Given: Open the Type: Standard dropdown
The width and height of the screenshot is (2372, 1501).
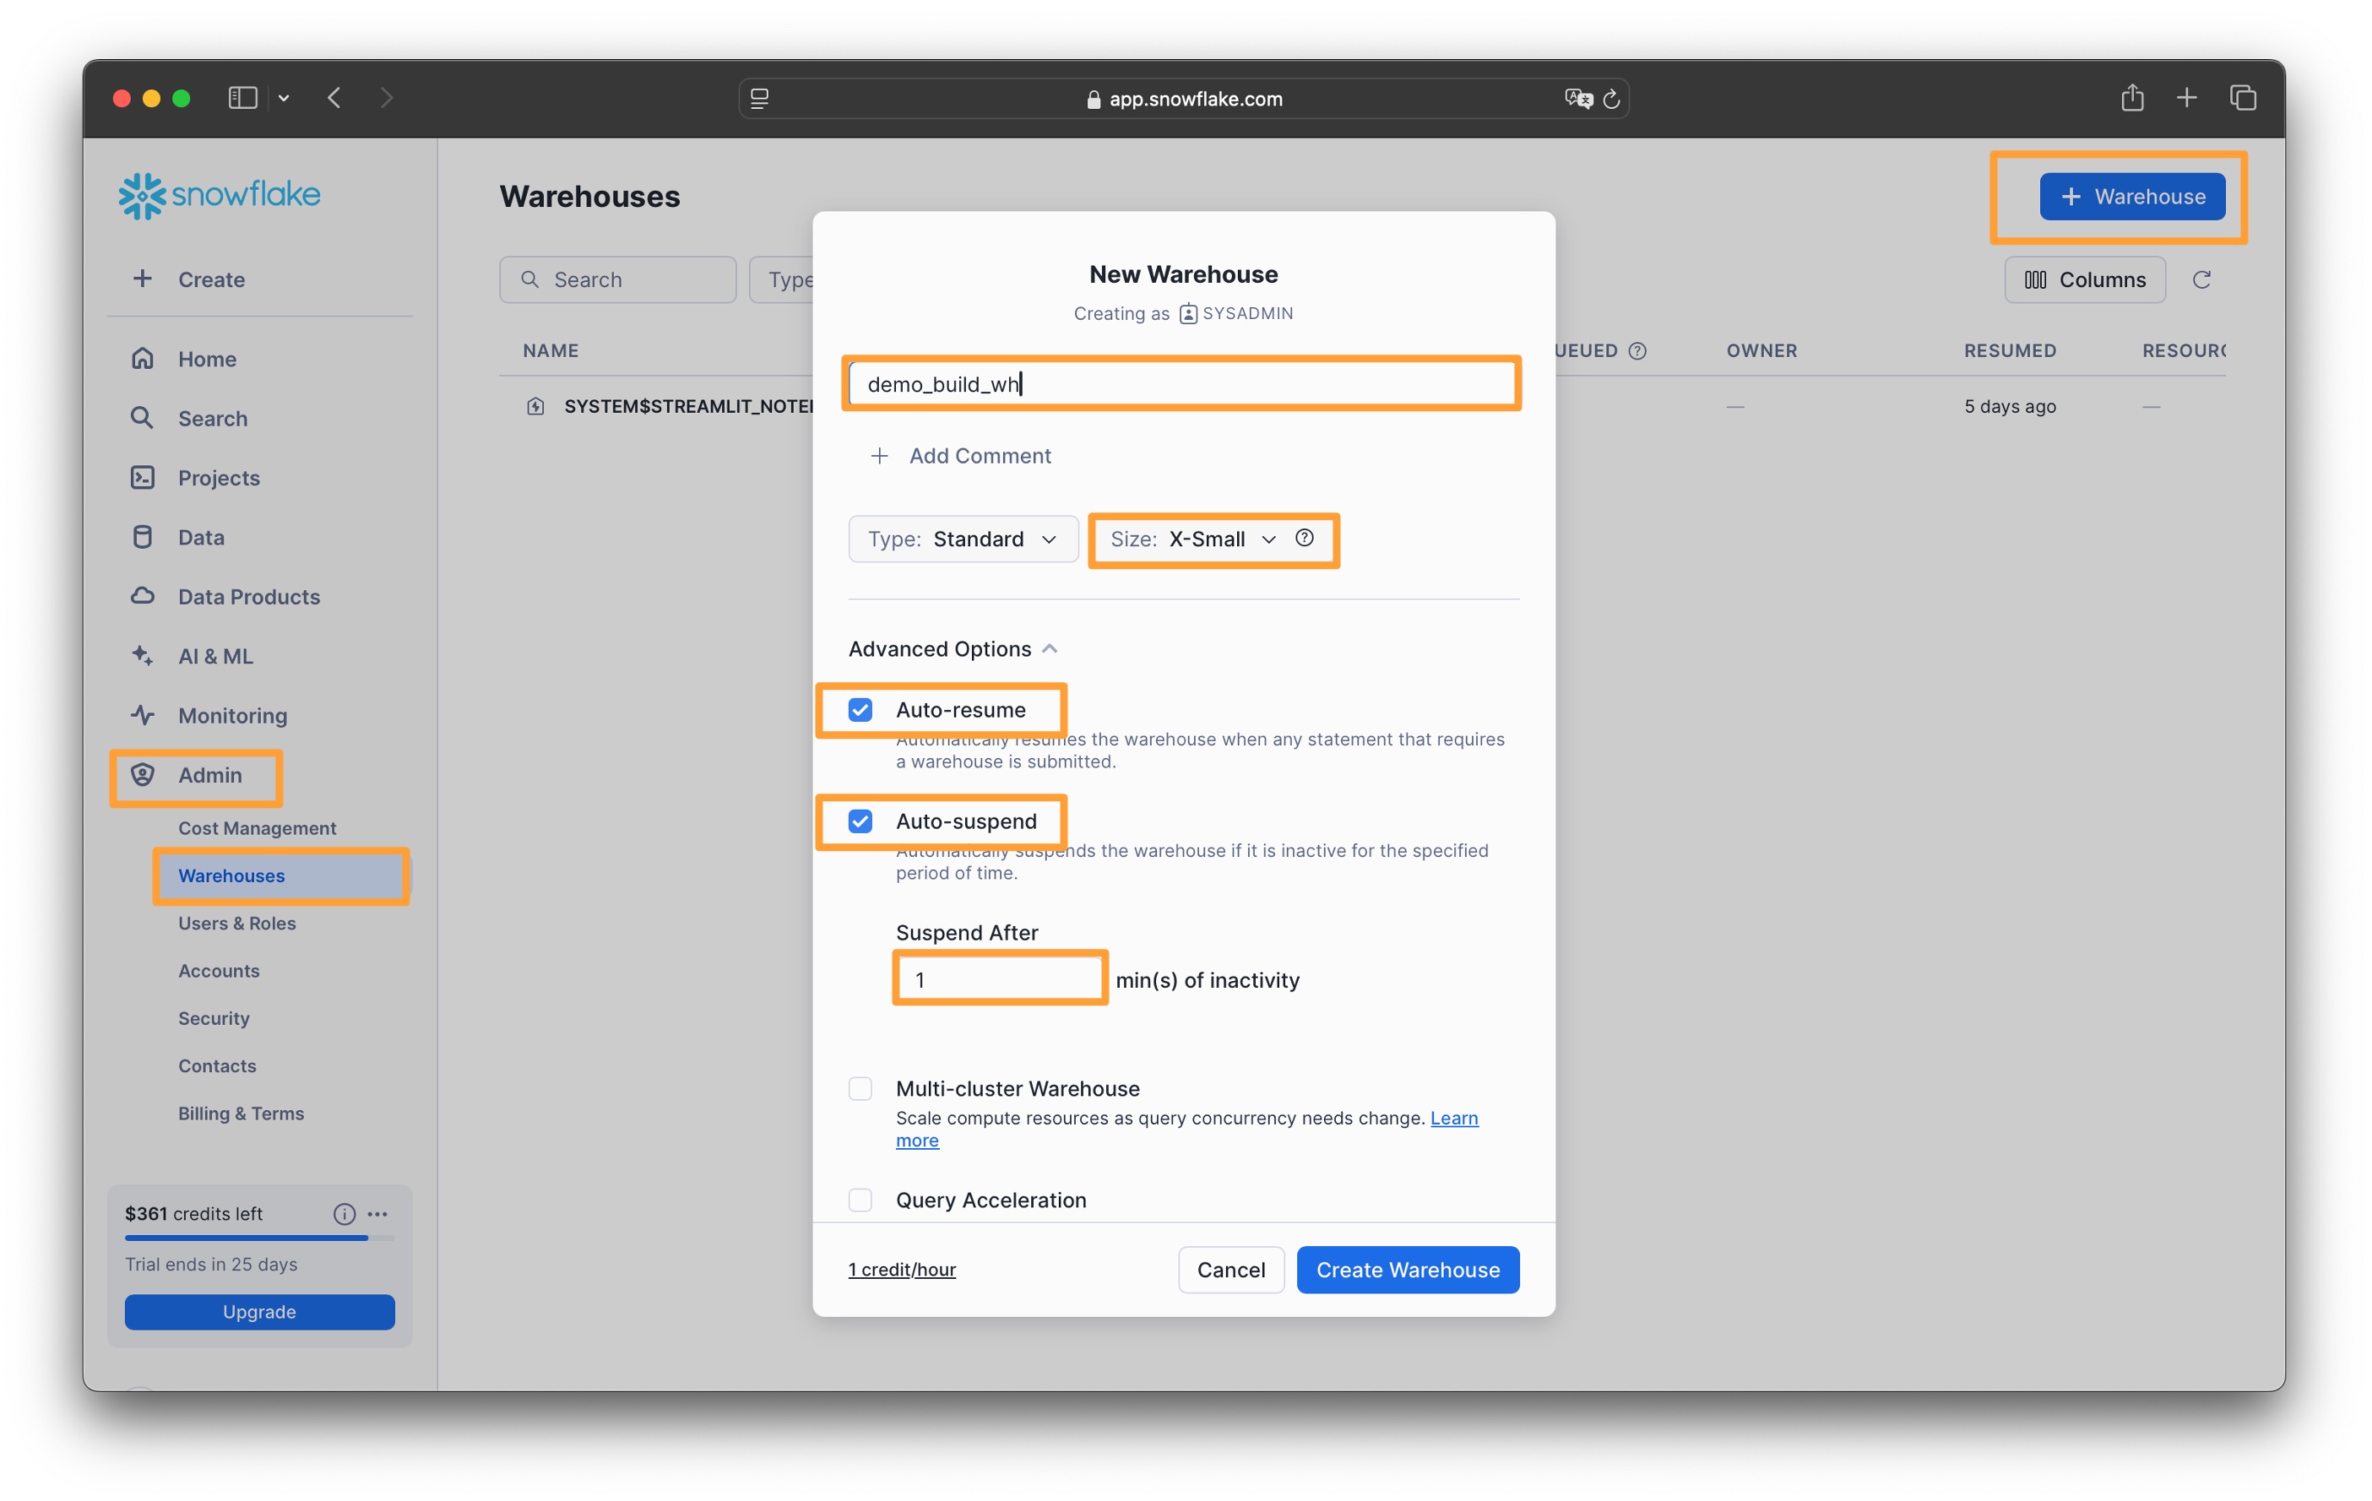Looking at the screenshot, I should pos(963,539).
